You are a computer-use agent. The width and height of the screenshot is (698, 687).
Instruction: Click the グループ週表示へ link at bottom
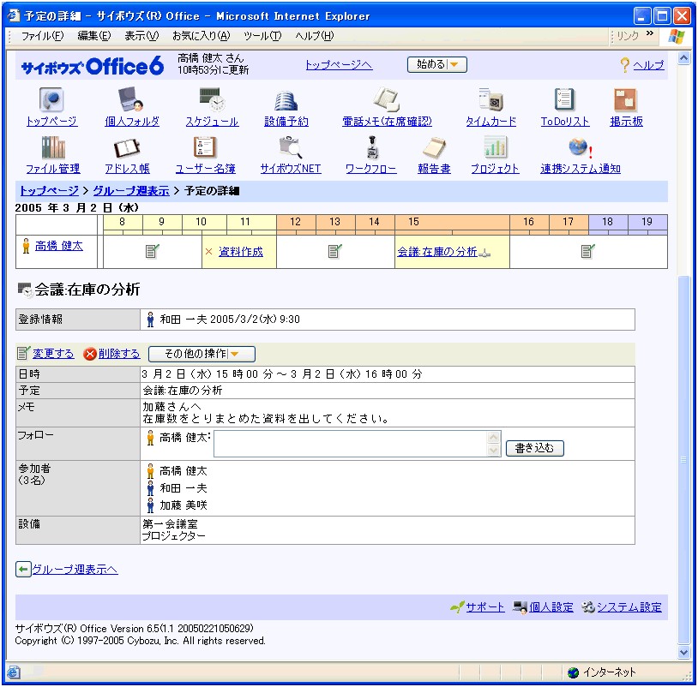[x=75, y=569]
